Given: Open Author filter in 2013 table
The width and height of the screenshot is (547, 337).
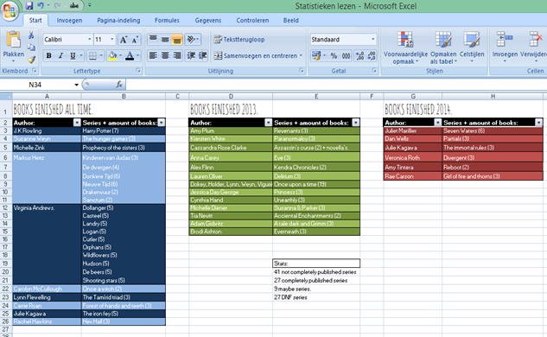Looking at the screenshot, I should [x=268, y=123].
